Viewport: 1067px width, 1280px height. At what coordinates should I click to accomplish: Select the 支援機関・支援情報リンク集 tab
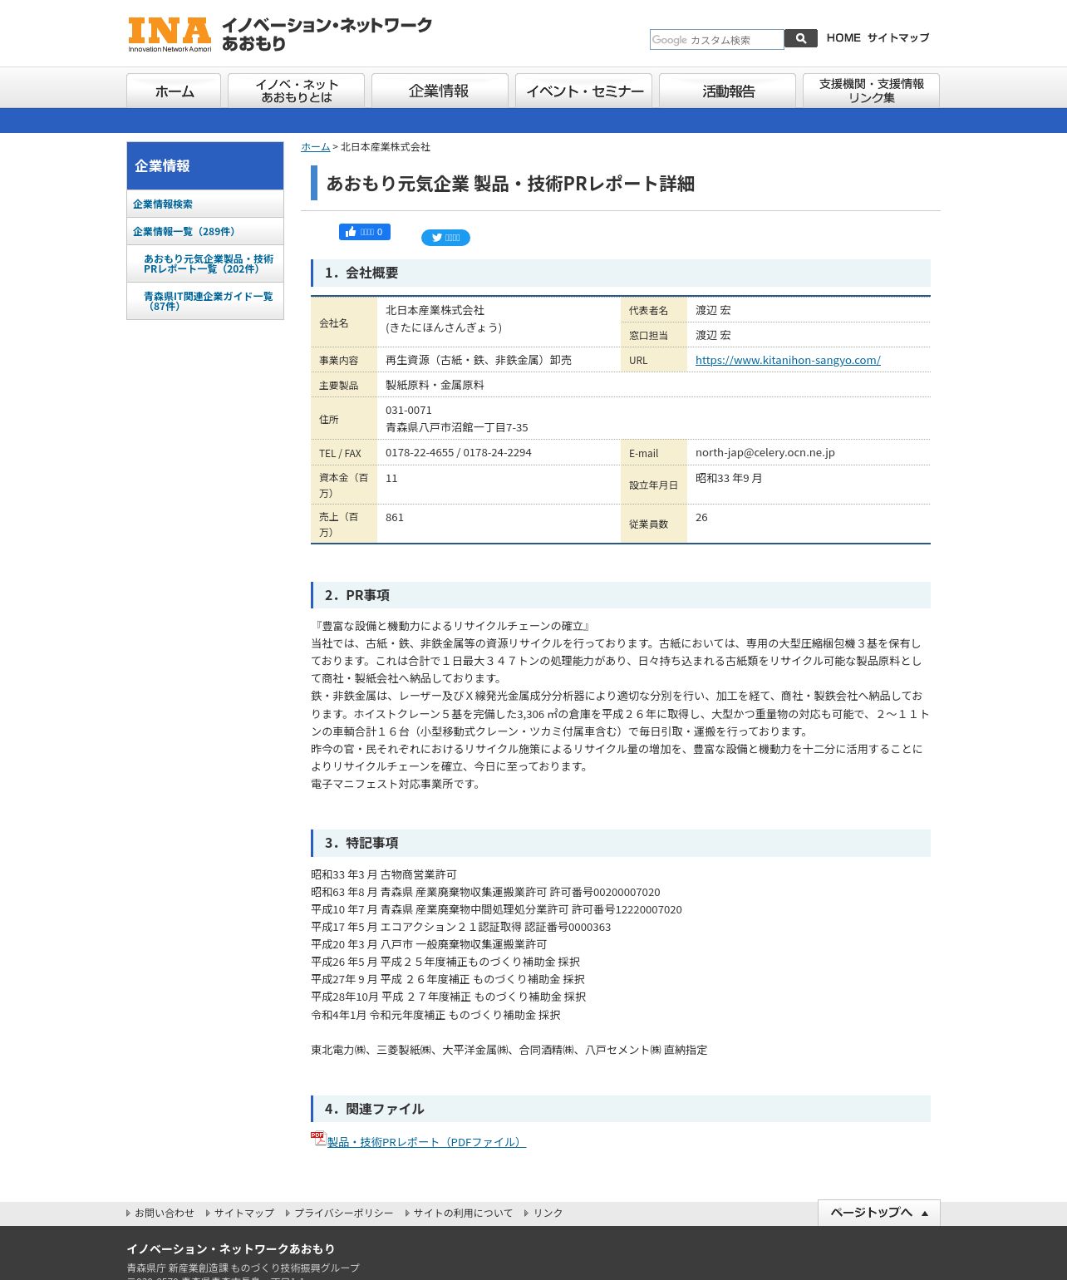(871, 91)
